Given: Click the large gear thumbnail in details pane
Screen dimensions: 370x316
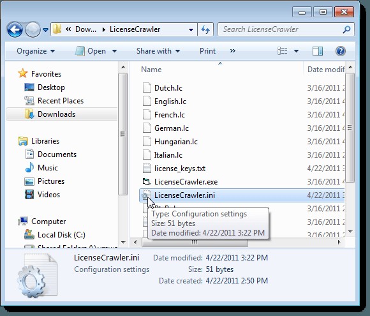Looking at the screenshot, I should [x=37, y=276].
